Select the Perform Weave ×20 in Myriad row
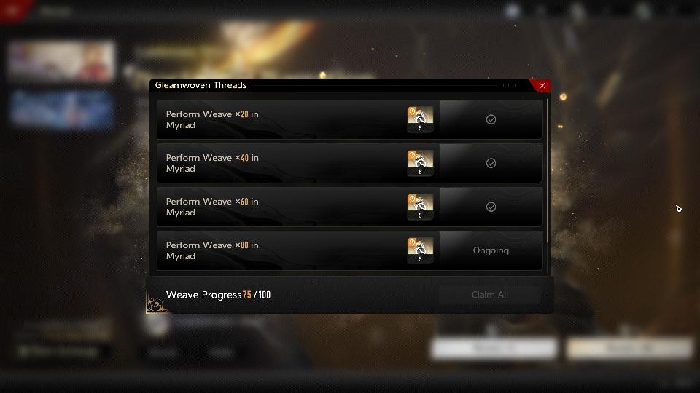700x393 pixels. pos(349,119)
